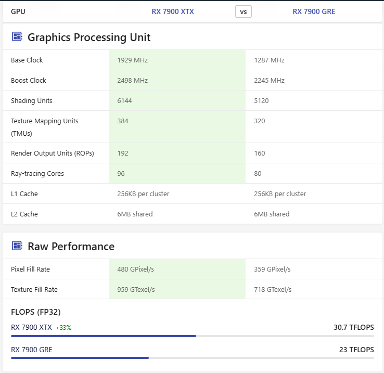Image resolution: width=384 pixels, height=373 pixels.
Task: Open the RX 7900 GRE header link
Action: (x=314, y=11)
